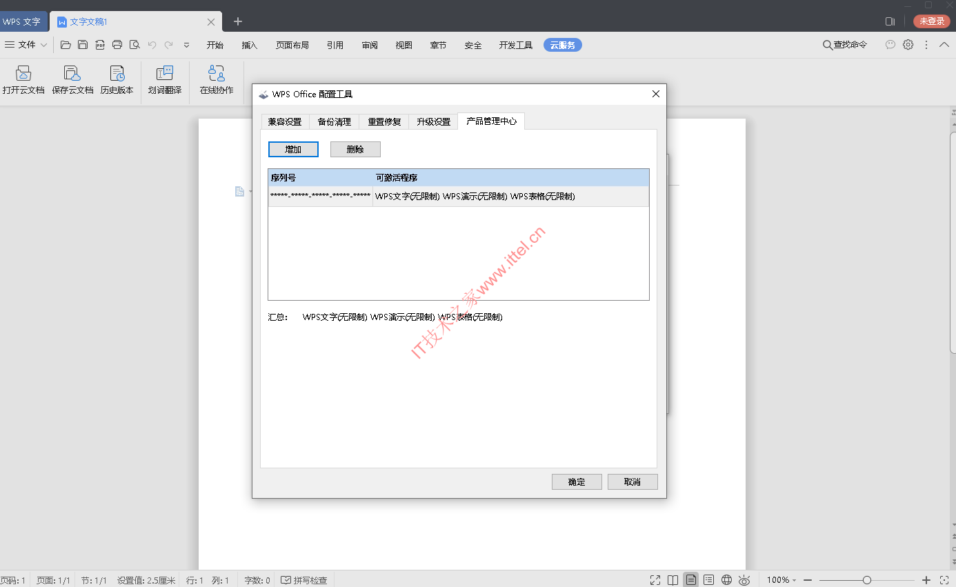Viewport: 956px width, 587px height.
Task: Click the 序列号 column header
Action: (321, 178)
